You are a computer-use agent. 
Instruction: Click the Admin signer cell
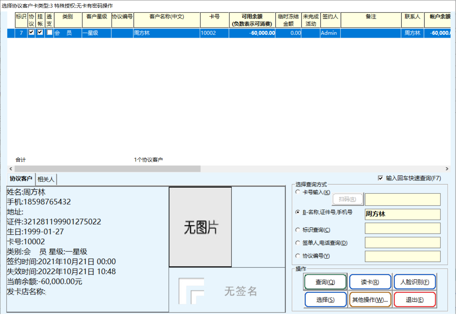(x=330, y=33)
